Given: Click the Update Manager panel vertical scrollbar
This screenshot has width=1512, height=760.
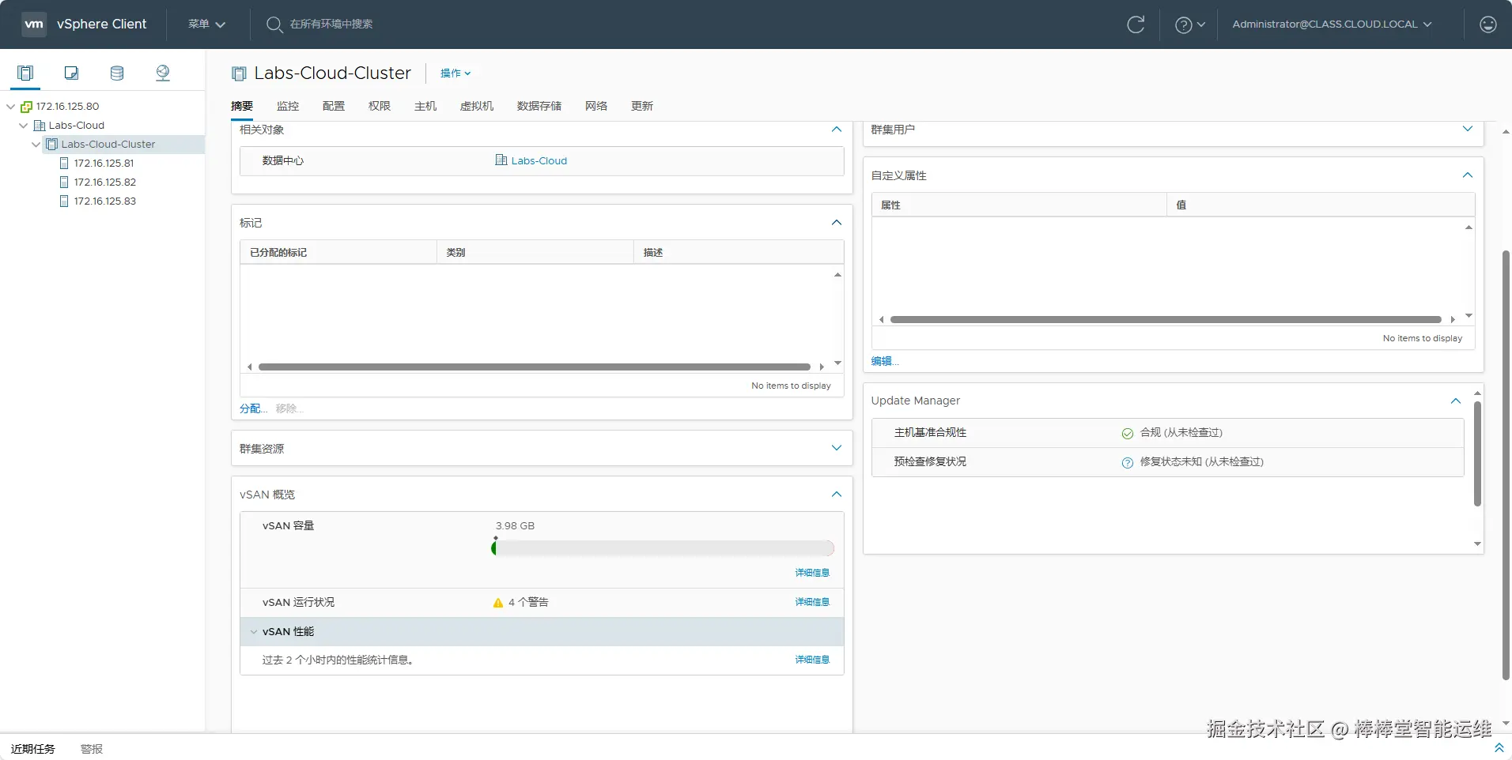Looking at the screenshot, I should pos(1477,453).
